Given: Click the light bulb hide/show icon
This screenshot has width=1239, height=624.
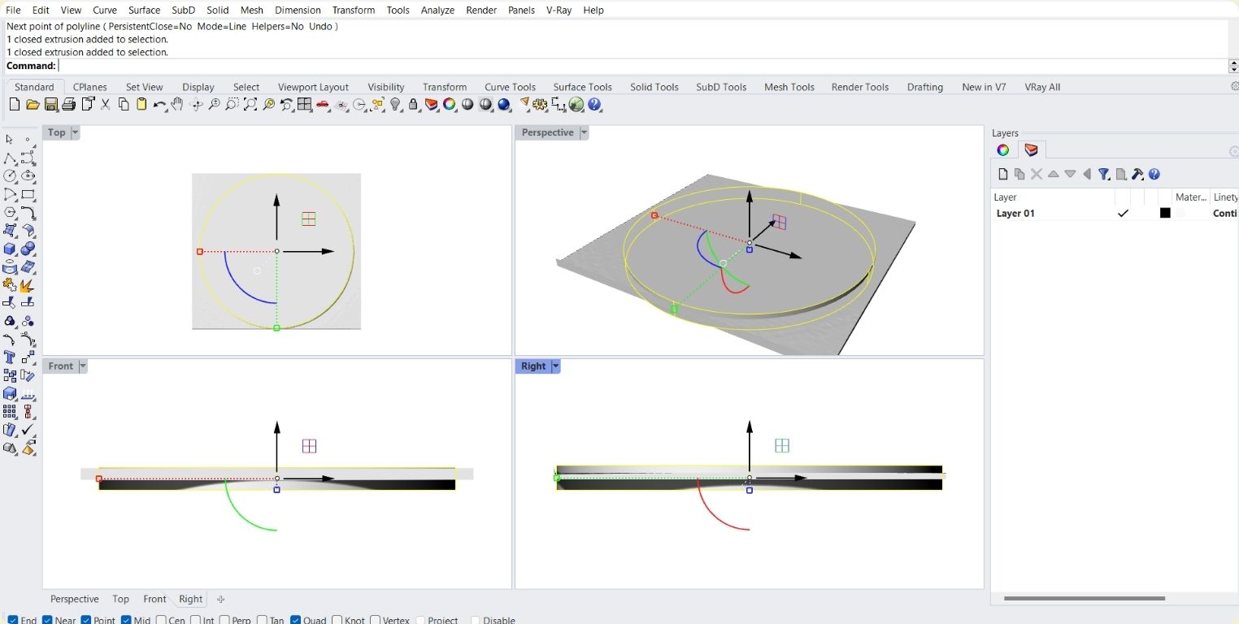Looking at the screenshot, I should click(x=396, y=105).
